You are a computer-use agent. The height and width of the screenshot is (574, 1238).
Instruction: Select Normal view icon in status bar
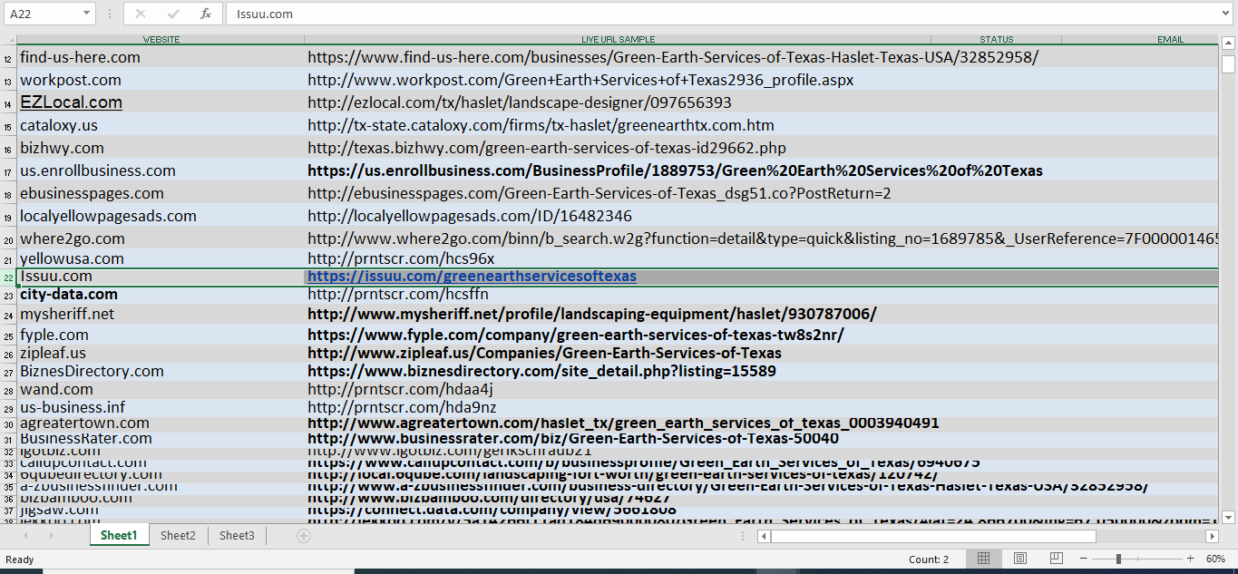coord(983,559)
